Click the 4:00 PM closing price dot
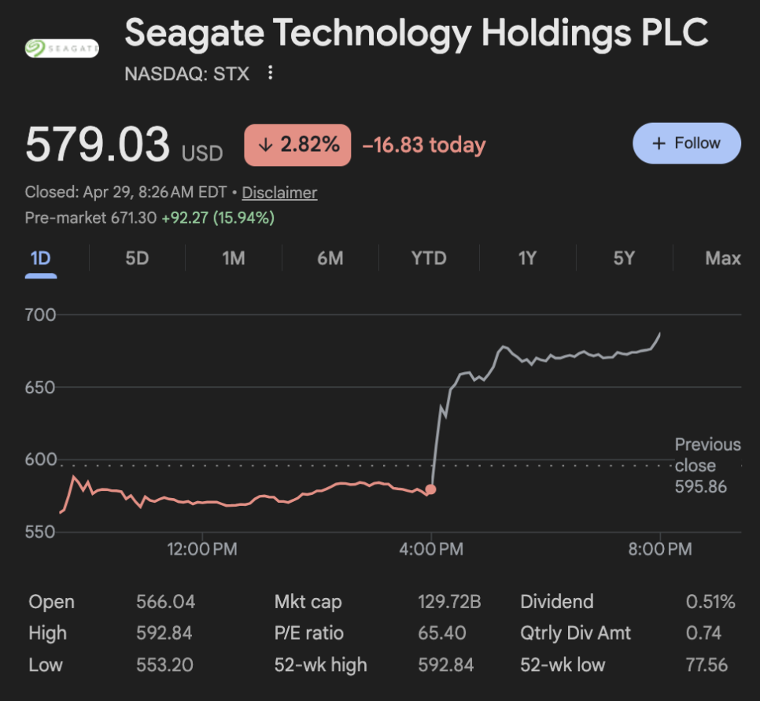 (x=430, y=489)
